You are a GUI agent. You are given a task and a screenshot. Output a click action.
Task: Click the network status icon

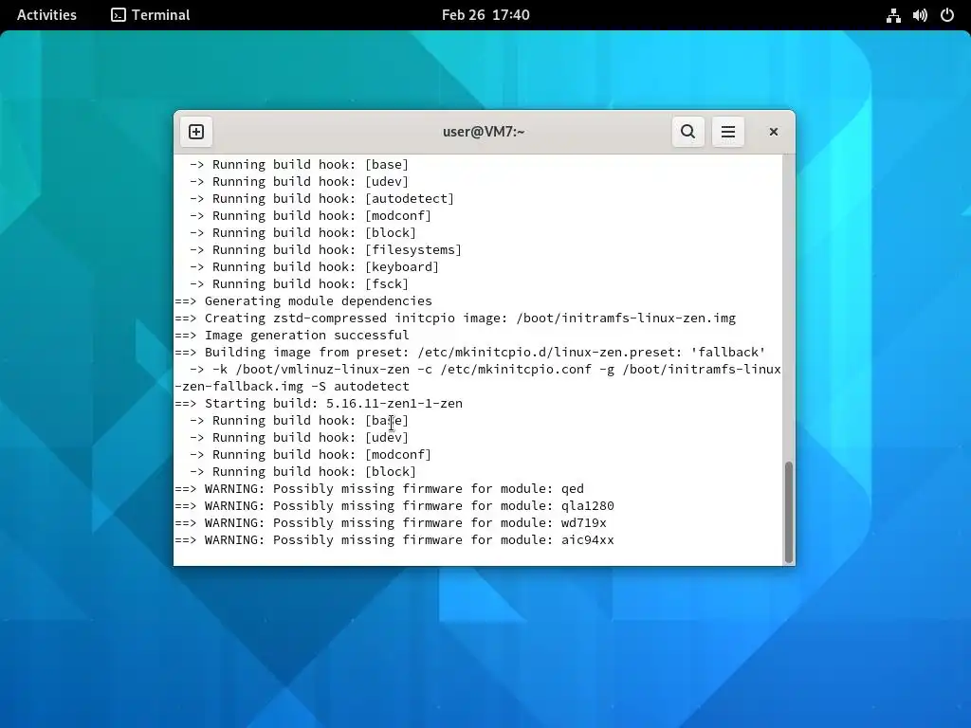pyautogui.click(x=893, y=15)
